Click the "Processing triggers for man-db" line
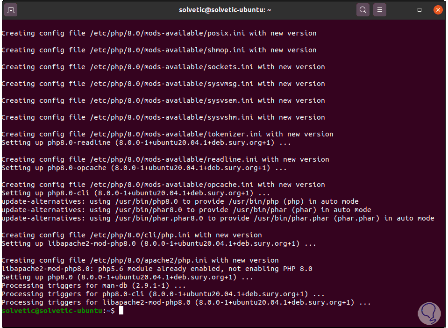 pyautogui.click(x=93, y=285)
